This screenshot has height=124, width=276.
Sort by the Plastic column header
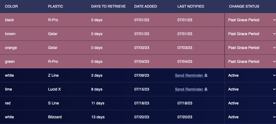[56, 6]
